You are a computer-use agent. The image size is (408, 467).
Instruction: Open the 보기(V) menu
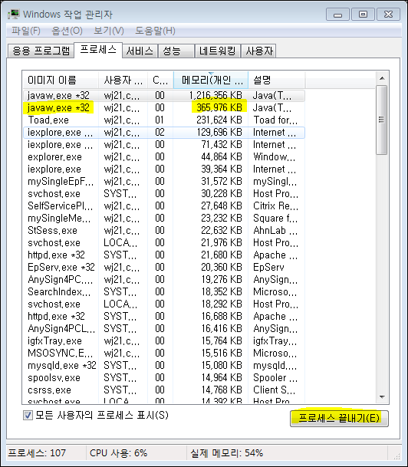[x=108, y=31]
